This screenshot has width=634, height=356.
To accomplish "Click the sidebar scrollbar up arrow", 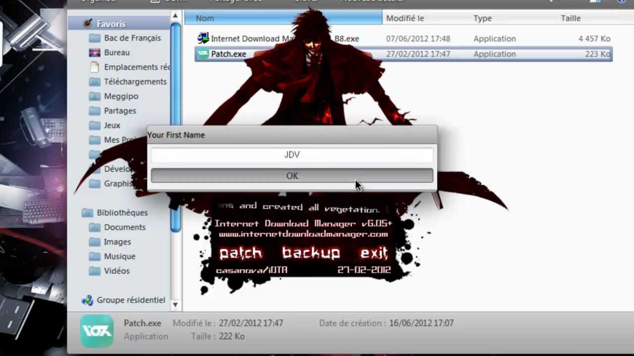I will 175,16.
